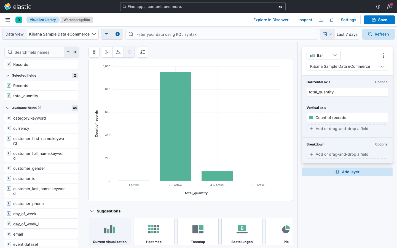This screenshot has width=397, height=248.
Task: Collapse the Suggestions section
Action: (92, 211)
